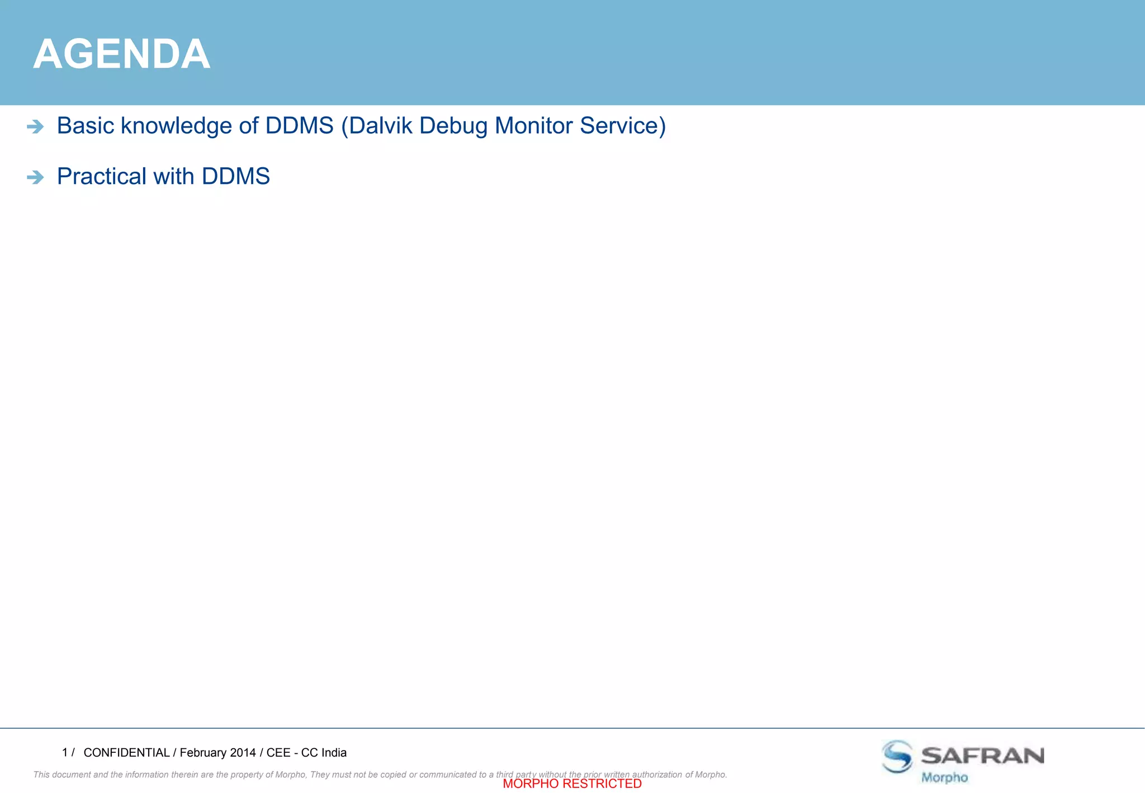Screen dimensions: 1145x793
Task: Click the Morpho text under SAFRAN logo
Action: click(x=944, y=777)
